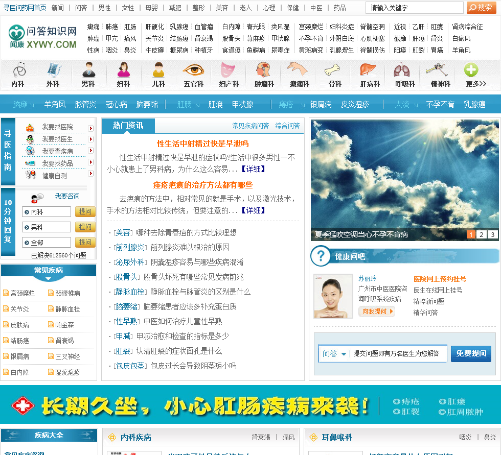Expand the arrow next to 我要找医生
501x455 pixels.
(x=91, y=139)
